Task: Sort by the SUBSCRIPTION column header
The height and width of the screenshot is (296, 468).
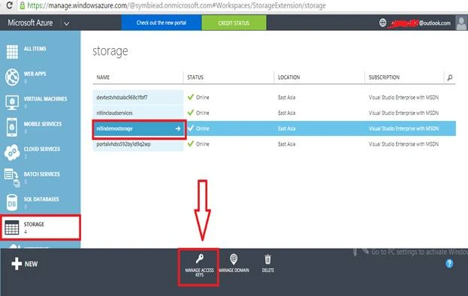Action: pos(384,77)
